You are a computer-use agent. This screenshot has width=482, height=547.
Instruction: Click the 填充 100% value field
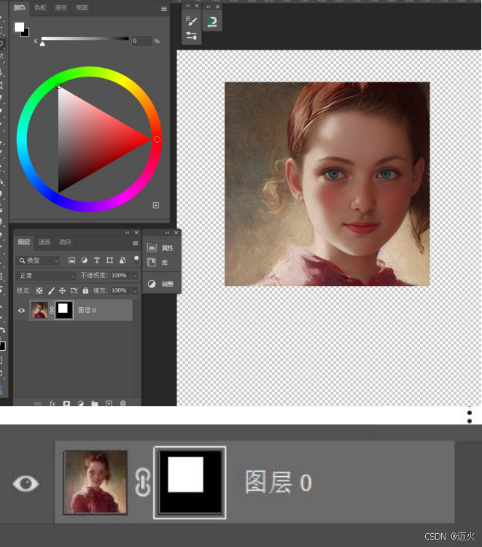tap(120, 290)
